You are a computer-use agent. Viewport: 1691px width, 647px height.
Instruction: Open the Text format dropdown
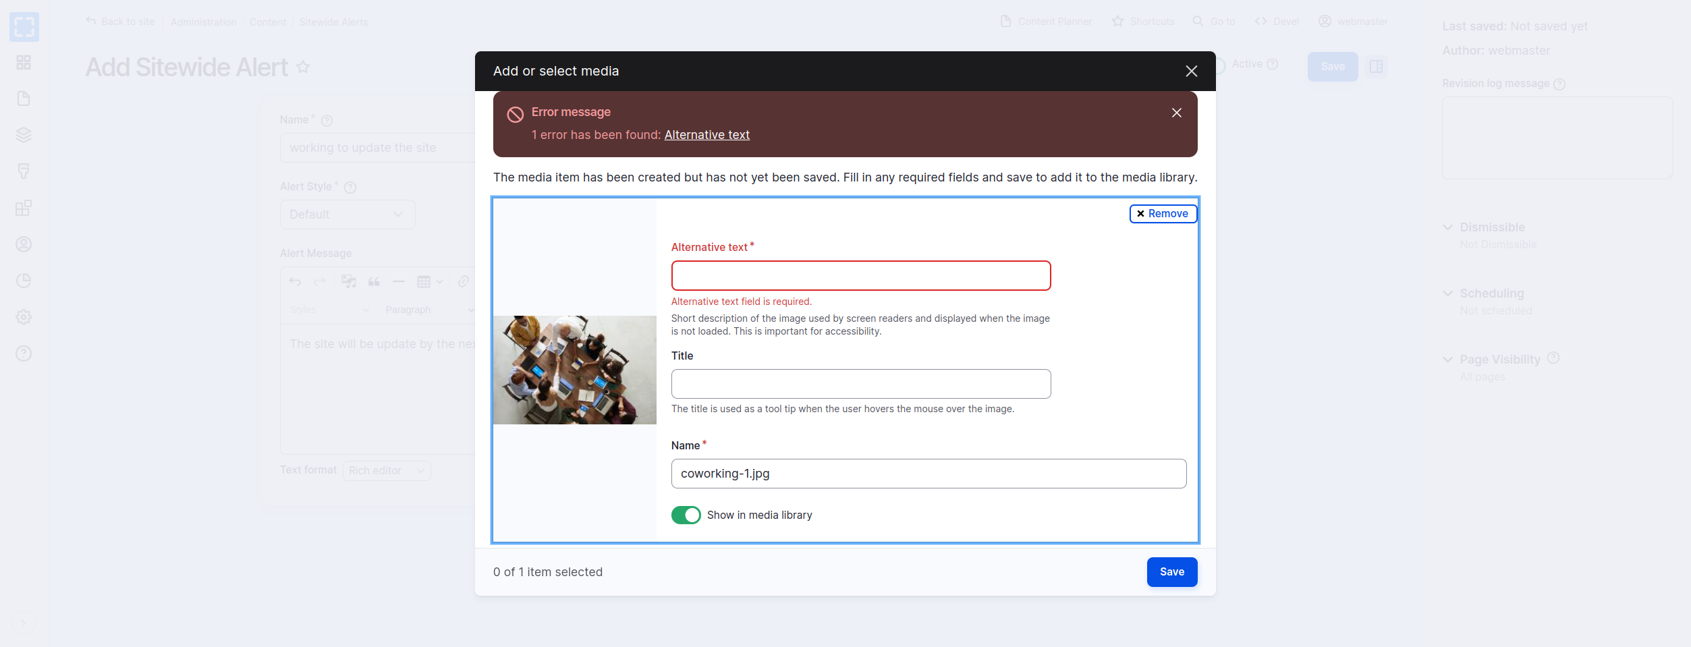pos(387,471)
